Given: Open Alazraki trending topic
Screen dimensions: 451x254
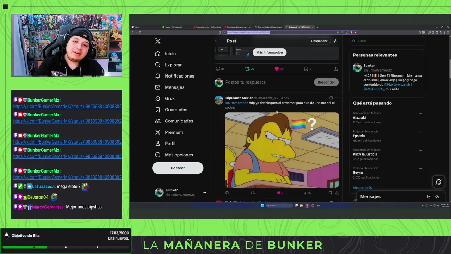Looking at the screenshot, I should 359,117.
